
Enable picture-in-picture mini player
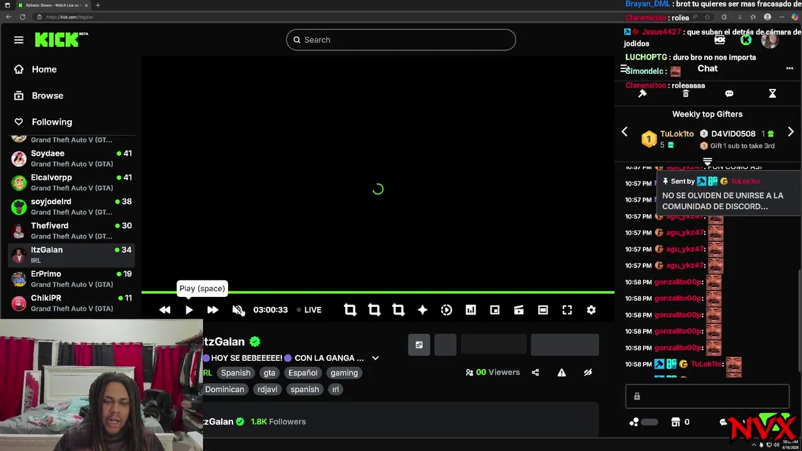[494, 310]
